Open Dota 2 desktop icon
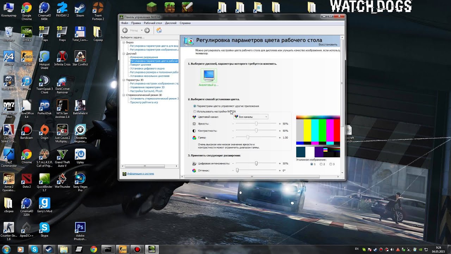 [x=26, y=181]
